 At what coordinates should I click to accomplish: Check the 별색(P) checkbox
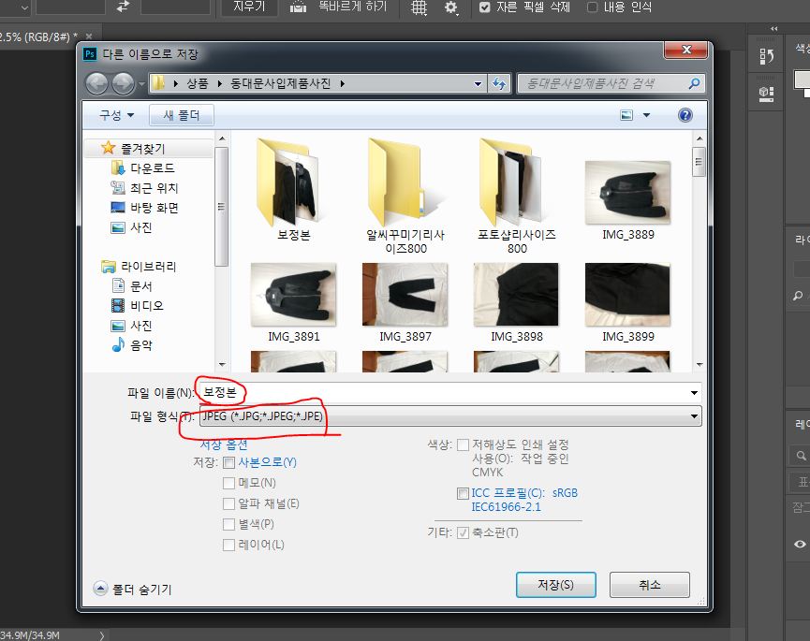click(228, 524)
